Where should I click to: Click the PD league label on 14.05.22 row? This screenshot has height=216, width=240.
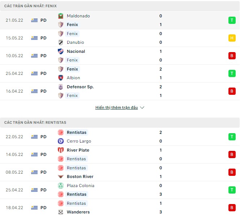coord(43,154)
